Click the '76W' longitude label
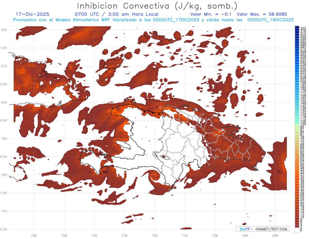 click(34, 235)
